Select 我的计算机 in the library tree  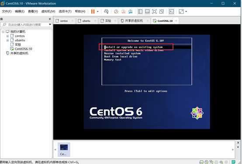(17, 32)
